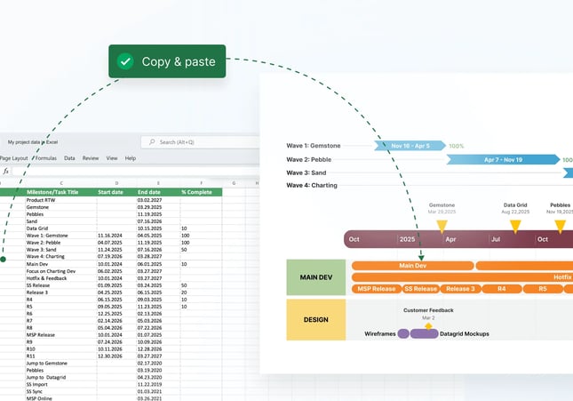Click the start date 11.16.2024 cell
The height and width of the screenshot is (401, 573).
[116, 236]
